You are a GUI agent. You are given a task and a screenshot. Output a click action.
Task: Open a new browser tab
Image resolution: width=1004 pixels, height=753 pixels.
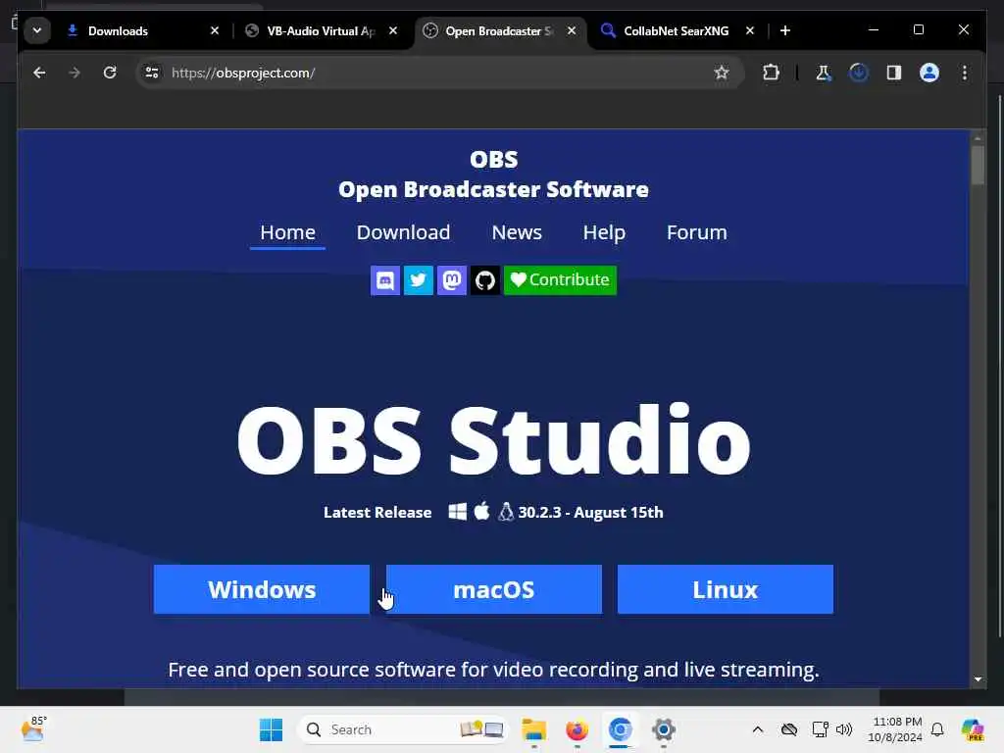(785, 30)
